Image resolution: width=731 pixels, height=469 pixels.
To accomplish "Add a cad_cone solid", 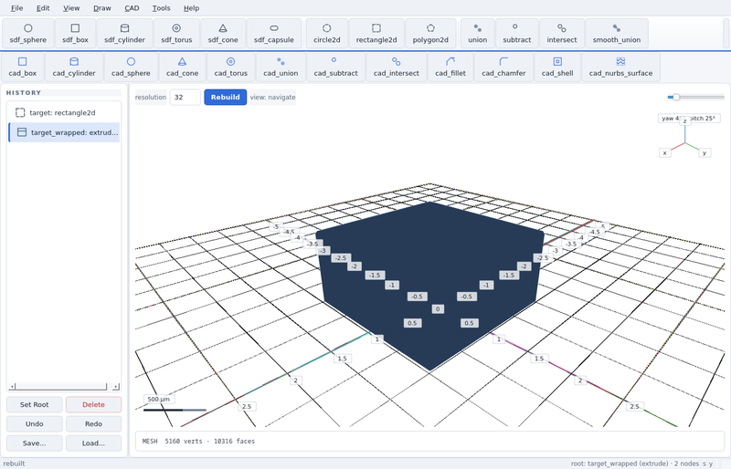I will [x=182, y=68].
